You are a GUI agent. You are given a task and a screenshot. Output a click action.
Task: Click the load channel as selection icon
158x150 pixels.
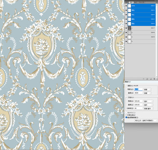[x=143, y=79]
